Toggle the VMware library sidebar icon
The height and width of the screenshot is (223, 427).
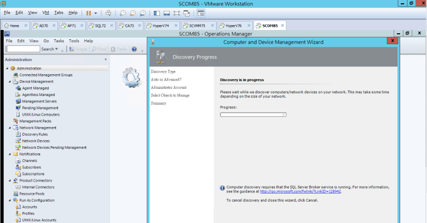pyautogui.click(x=158, y=12)
